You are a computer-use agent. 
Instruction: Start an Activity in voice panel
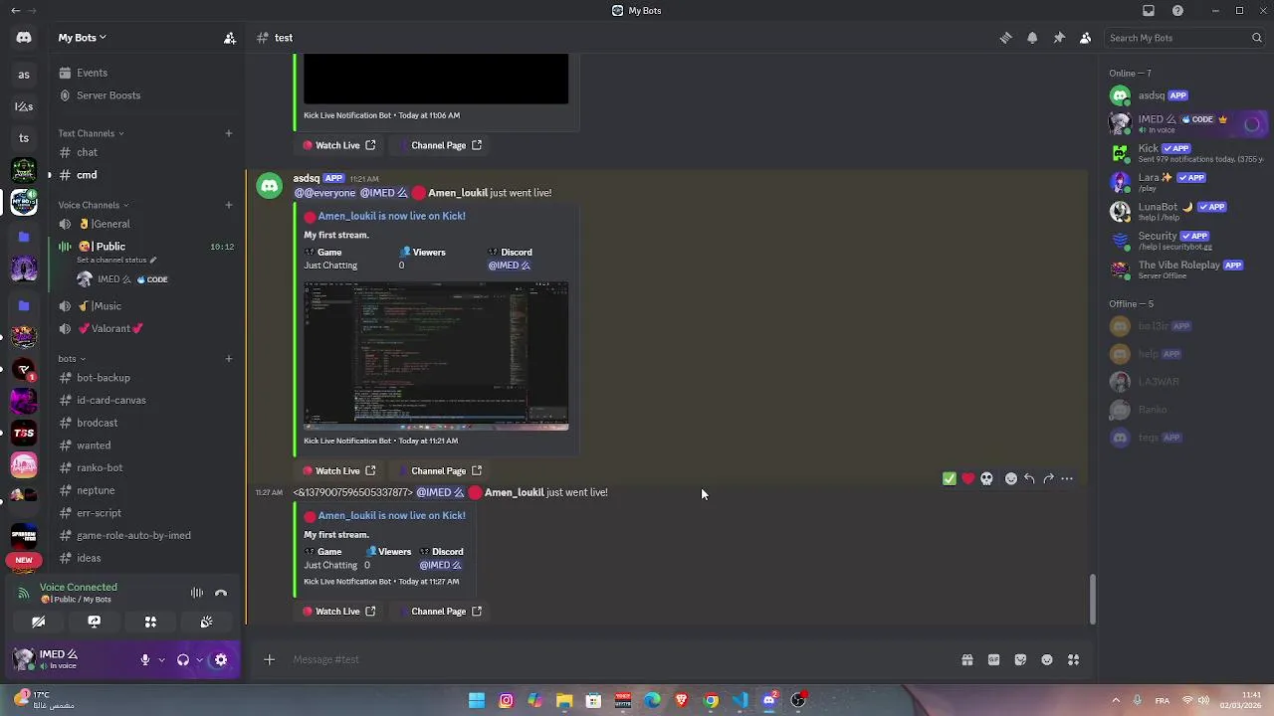pyautogui.click(x=150, y=622)
